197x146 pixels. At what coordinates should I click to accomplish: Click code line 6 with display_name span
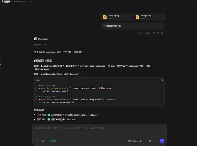click(x=77, y=99)
